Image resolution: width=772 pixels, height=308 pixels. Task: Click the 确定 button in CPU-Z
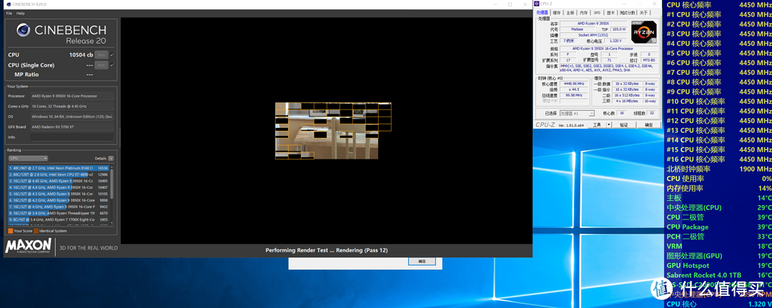648,125
